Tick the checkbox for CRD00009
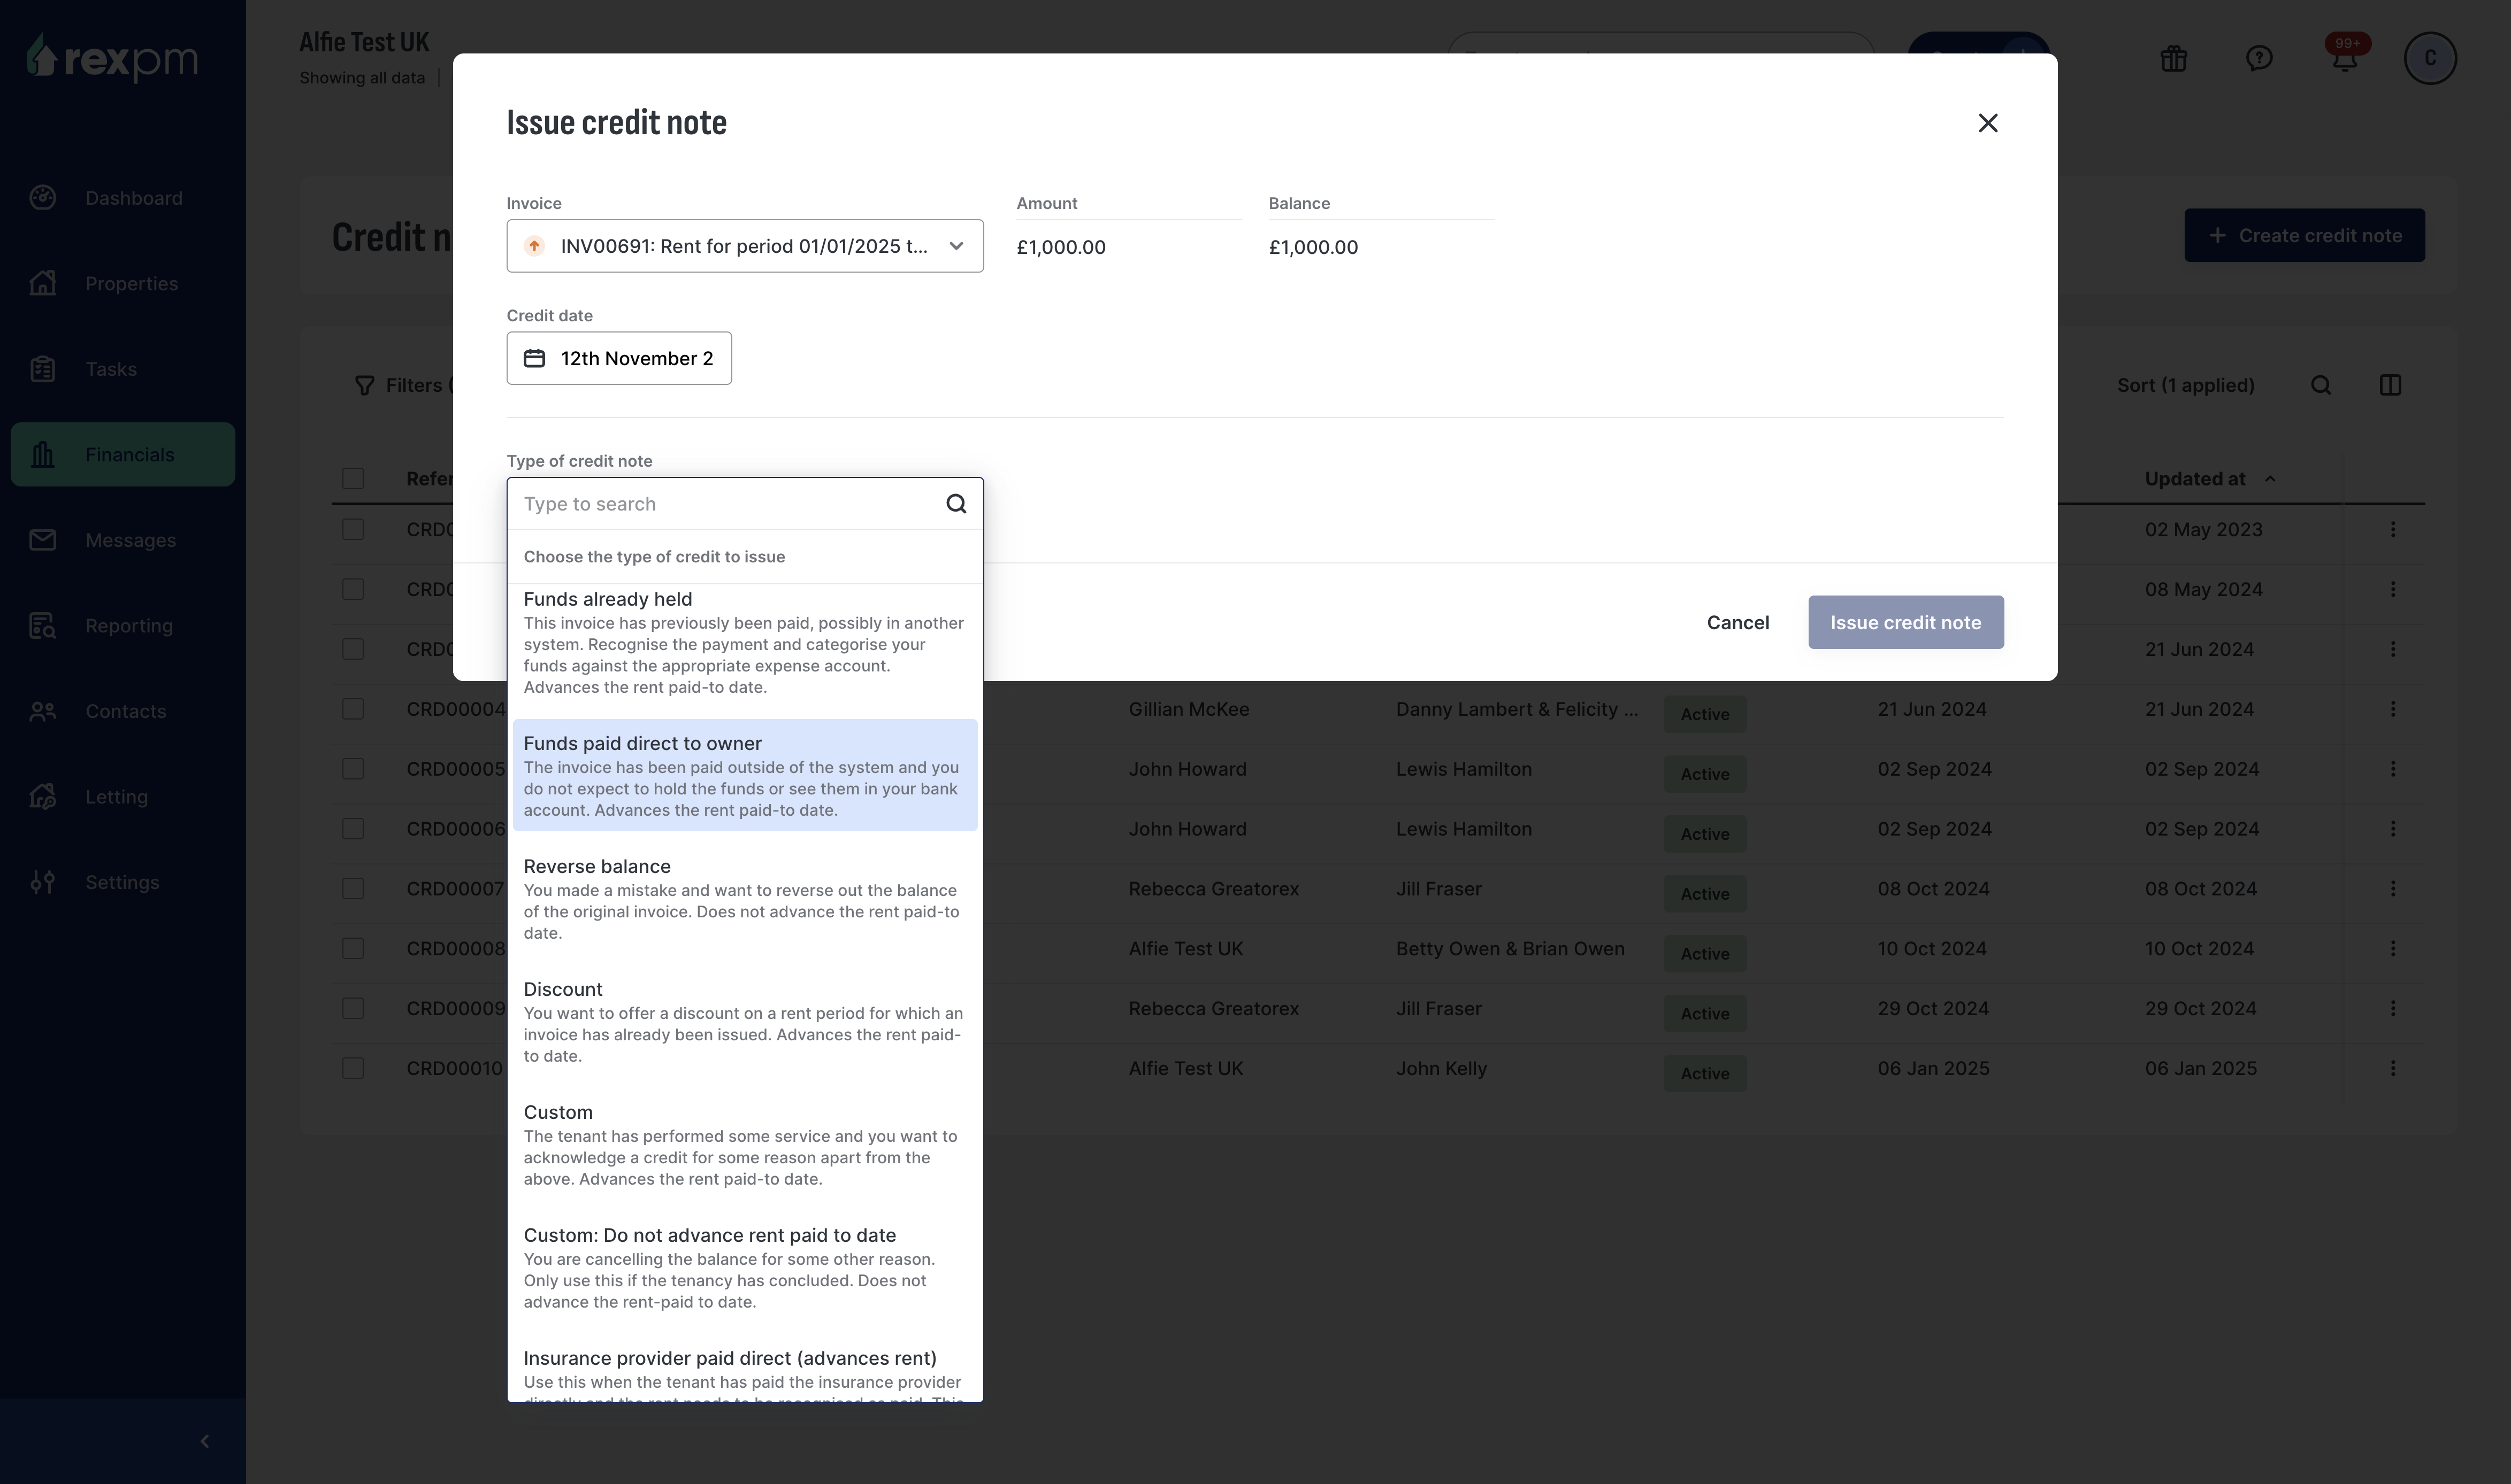The height and width of the screenshot is (1484, 2511). coord(352,1008)
